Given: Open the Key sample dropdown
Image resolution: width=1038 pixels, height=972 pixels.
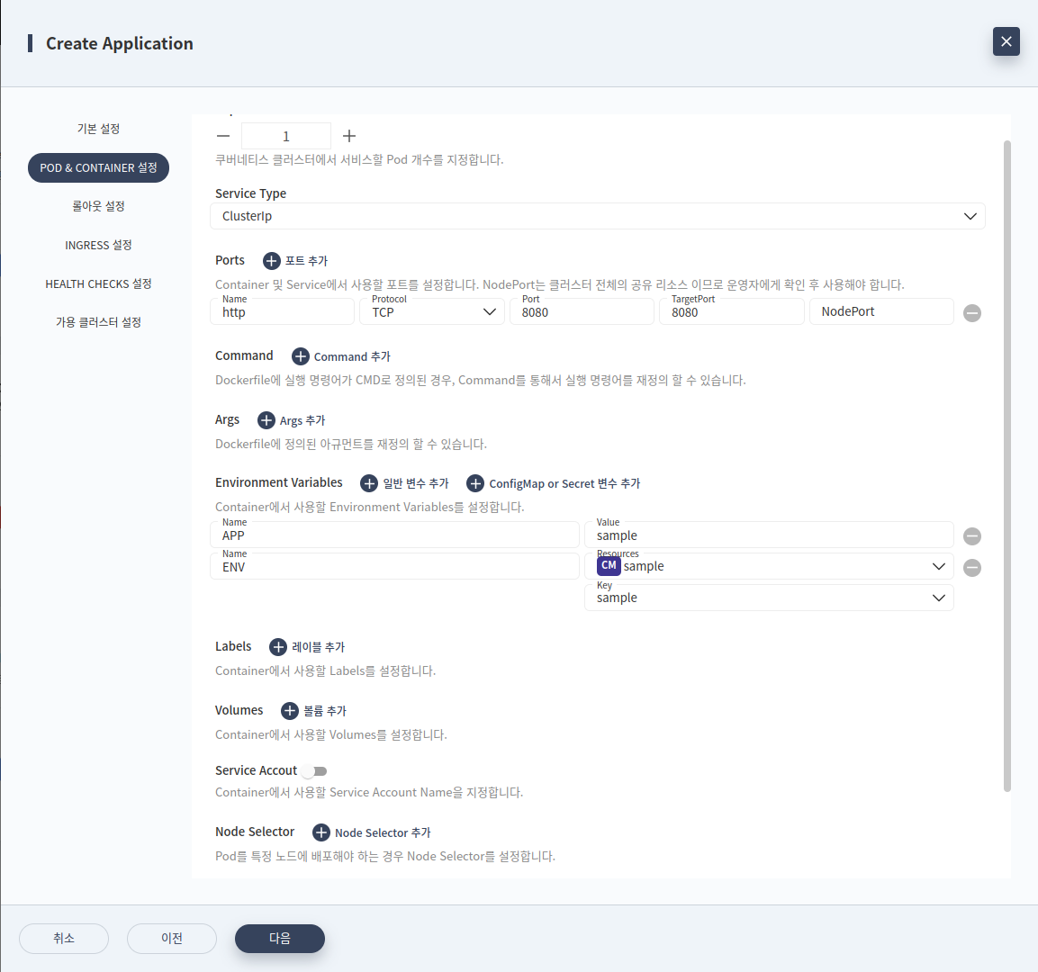Looking at the screenshot, I should (769, 598).
